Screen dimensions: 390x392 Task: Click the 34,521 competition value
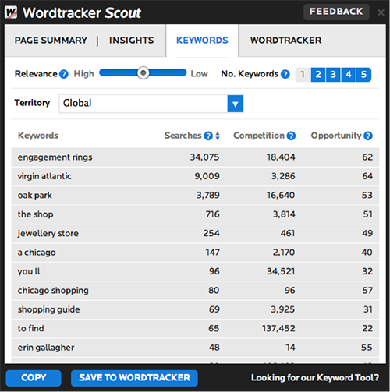[x=281, y=271]
